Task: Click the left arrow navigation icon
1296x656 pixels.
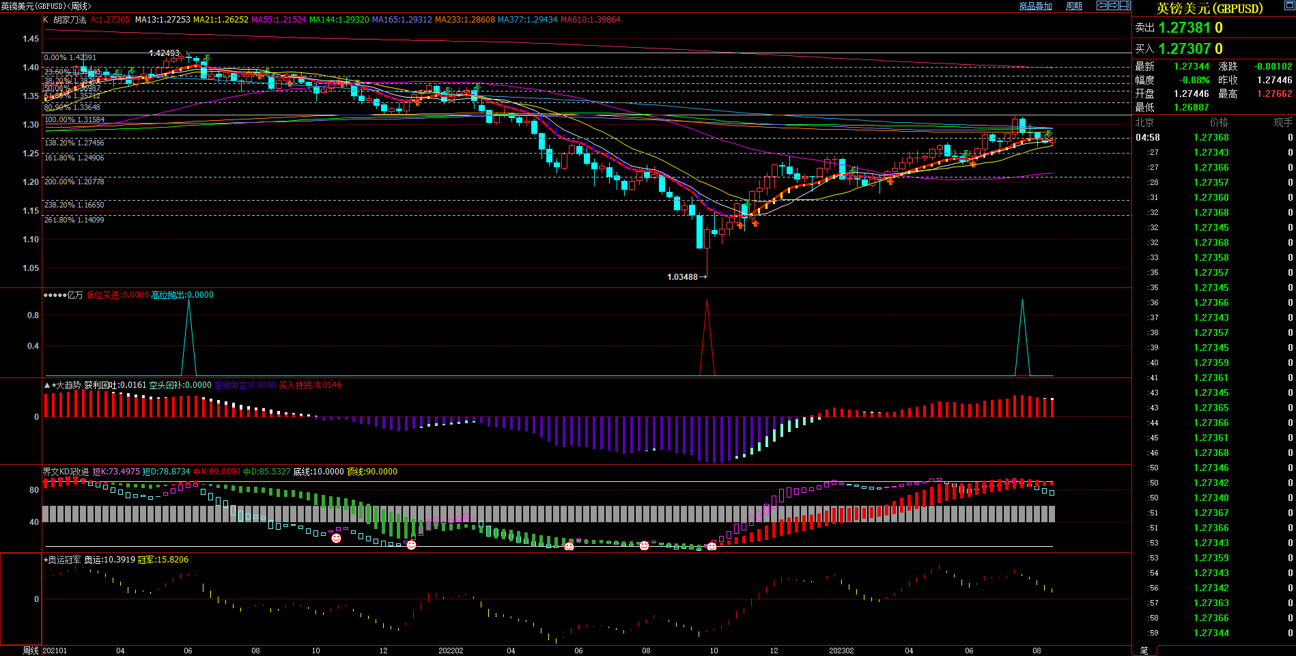Action: tap(1101, 5)
